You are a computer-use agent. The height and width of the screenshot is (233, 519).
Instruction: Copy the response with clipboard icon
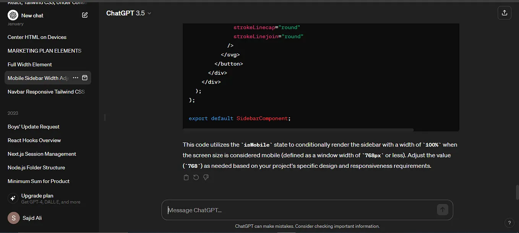pyautogui.click(x=186, y=177)
